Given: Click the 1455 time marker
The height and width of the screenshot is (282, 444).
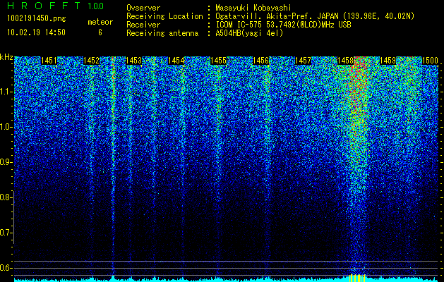Looking at the screenshot, I should (x=219, y=61).
